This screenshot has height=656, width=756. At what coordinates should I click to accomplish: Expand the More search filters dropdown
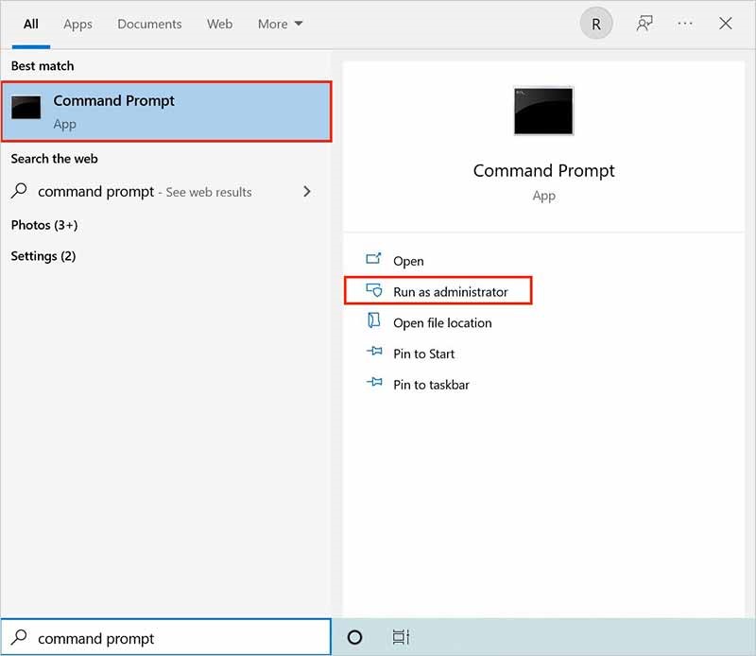[x=280, y=24]
